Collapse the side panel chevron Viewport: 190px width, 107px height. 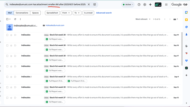coord(186,103)
